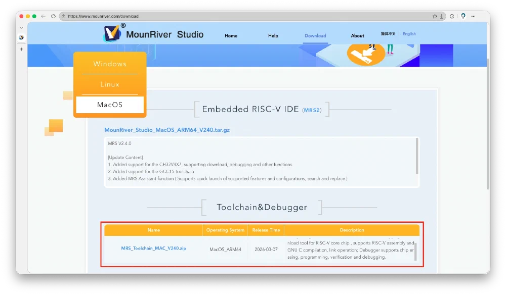
Task: Bookmark this page with the star icon
Action: [x=435, y=16]
